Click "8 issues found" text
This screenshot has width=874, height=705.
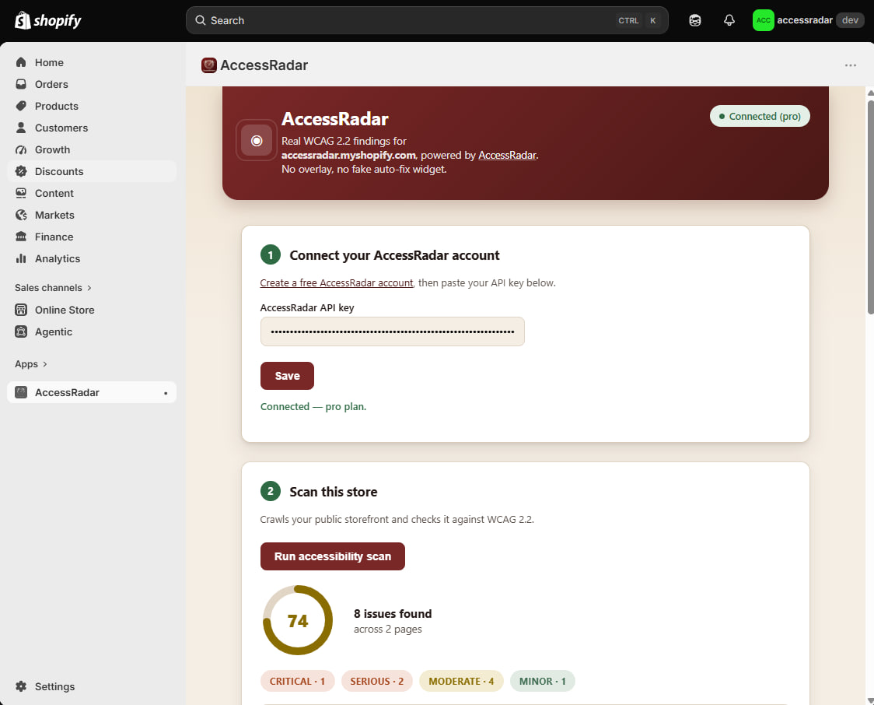[x=393, y=613]
